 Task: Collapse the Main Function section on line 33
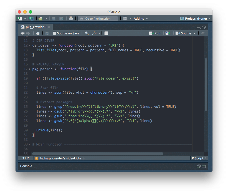tap(29, 144)
